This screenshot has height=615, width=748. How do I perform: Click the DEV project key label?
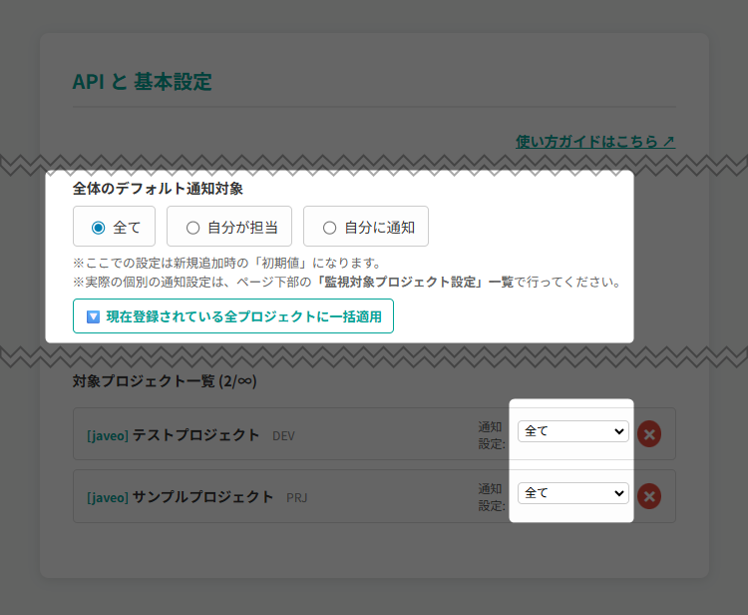(x=283, y=436)
